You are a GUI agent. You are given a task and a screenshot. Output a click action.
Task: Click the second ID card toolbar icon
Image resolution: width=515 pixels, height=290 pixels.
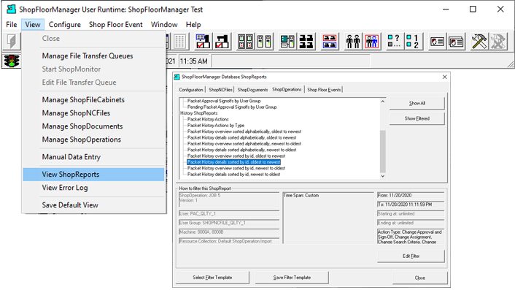pos(456,42)
